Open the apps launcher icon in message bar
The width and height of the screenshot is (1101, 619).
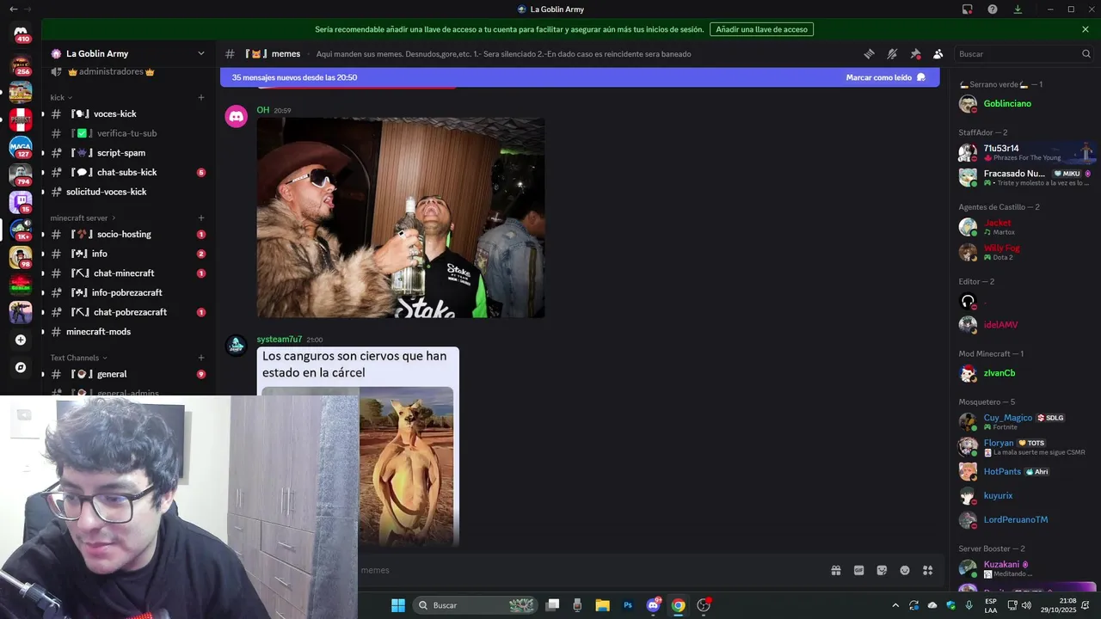click(x=928, y=570)
